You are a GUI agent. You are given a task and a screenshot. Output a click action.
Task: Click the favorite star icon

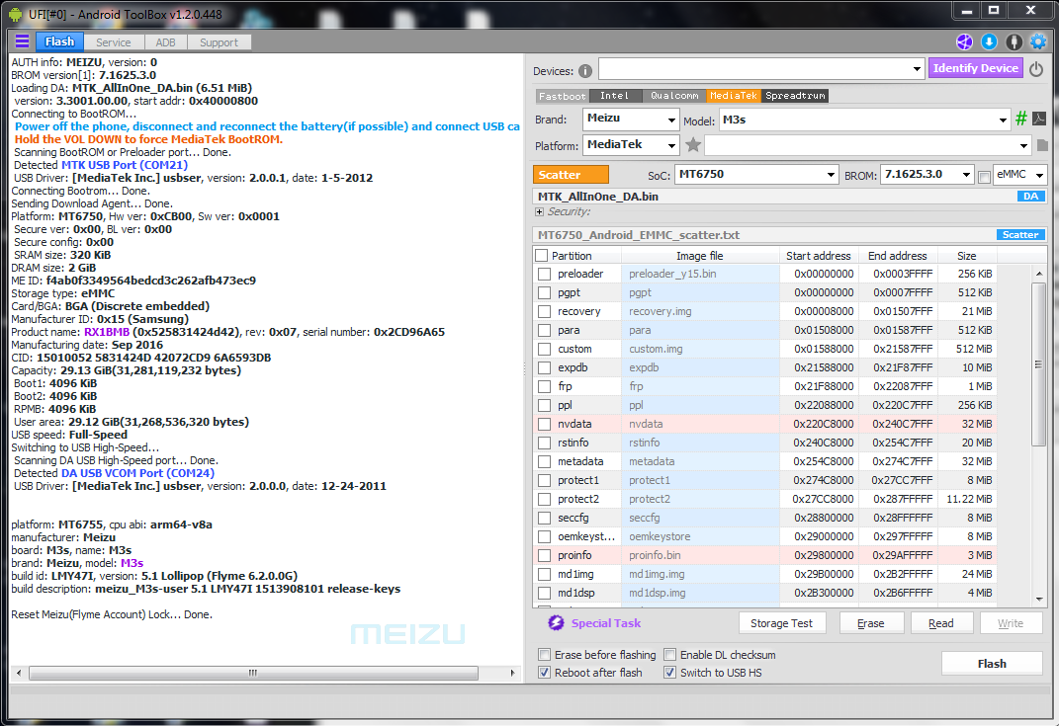click(x=692, y=144)
